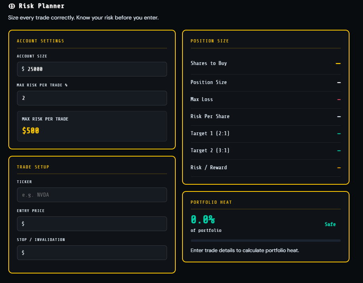Viewport: 363px width, 283px height.
Task: Click the Risk Planner crosshair icon
Action: [x=12, y=6]
